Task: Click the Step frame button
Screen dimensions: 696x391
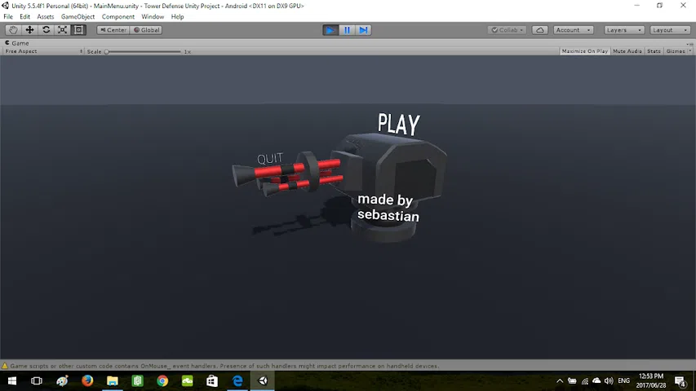Action: [x=364, y=30]
